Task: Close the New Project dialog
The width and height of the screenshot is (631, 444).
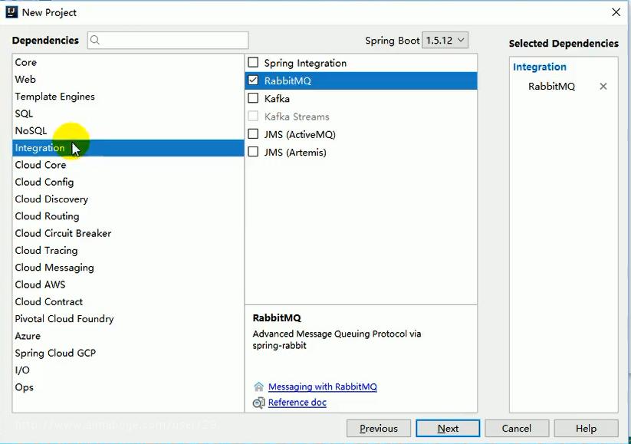Action: pos(616,12)
